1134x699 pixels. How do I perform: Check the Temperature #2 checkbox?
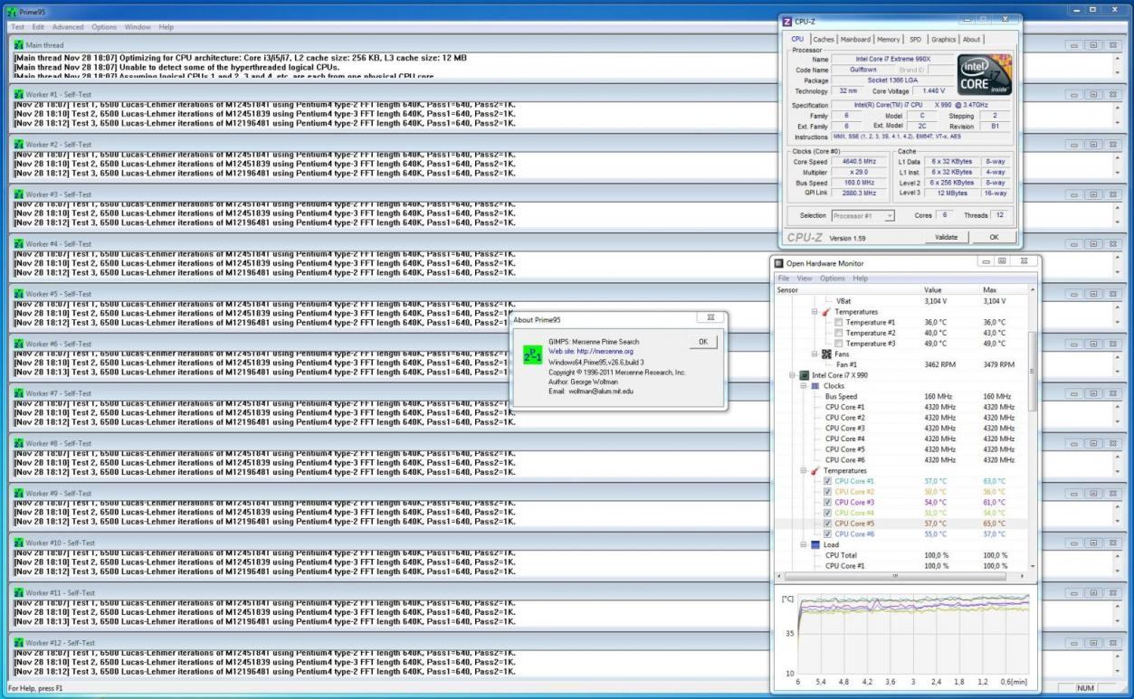coord(838,333)
